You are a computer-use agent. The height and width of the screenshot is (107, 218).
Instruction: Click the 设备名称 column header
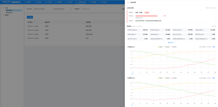point(47,22)
